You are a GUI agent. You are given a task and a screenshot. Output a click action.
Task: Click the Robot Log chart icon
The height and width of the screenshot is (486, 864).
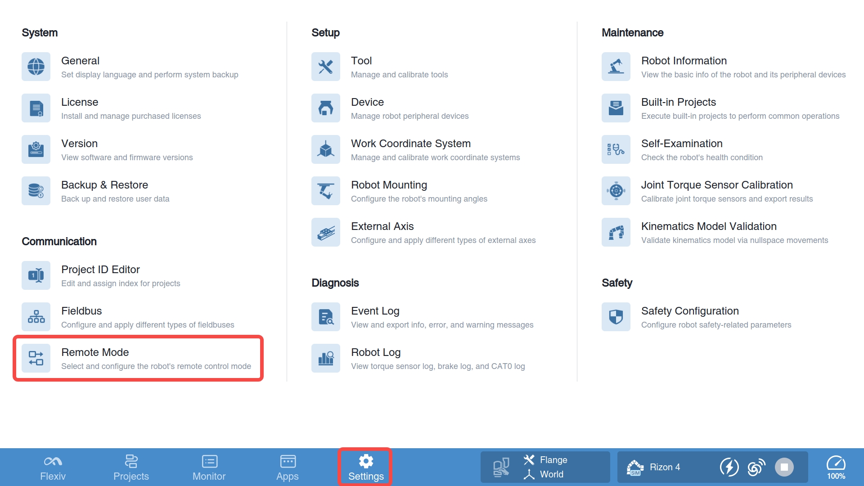(x=326, y=358)
